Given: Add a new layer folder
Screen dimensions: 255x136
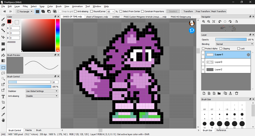Looking at the screenshot, I should point(219,93).
